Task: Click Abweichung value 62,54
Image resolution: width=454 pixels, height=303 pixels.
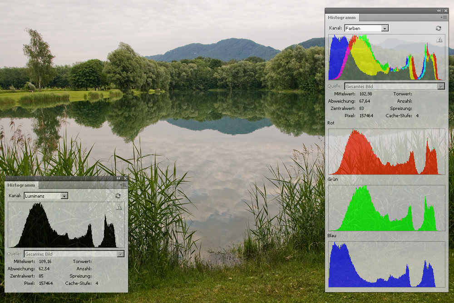Action: click(x=44, y=268)
